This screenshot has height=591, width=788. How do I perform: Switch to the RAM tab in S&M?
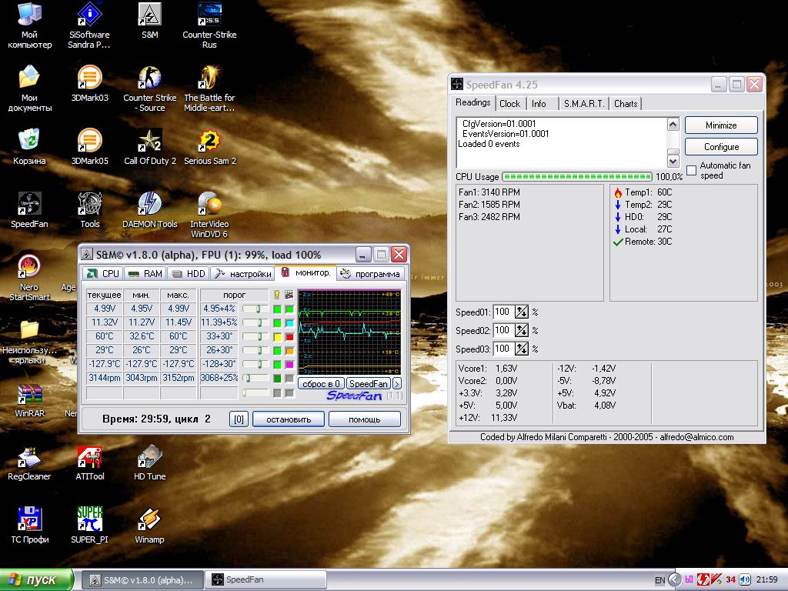[145, 273]
